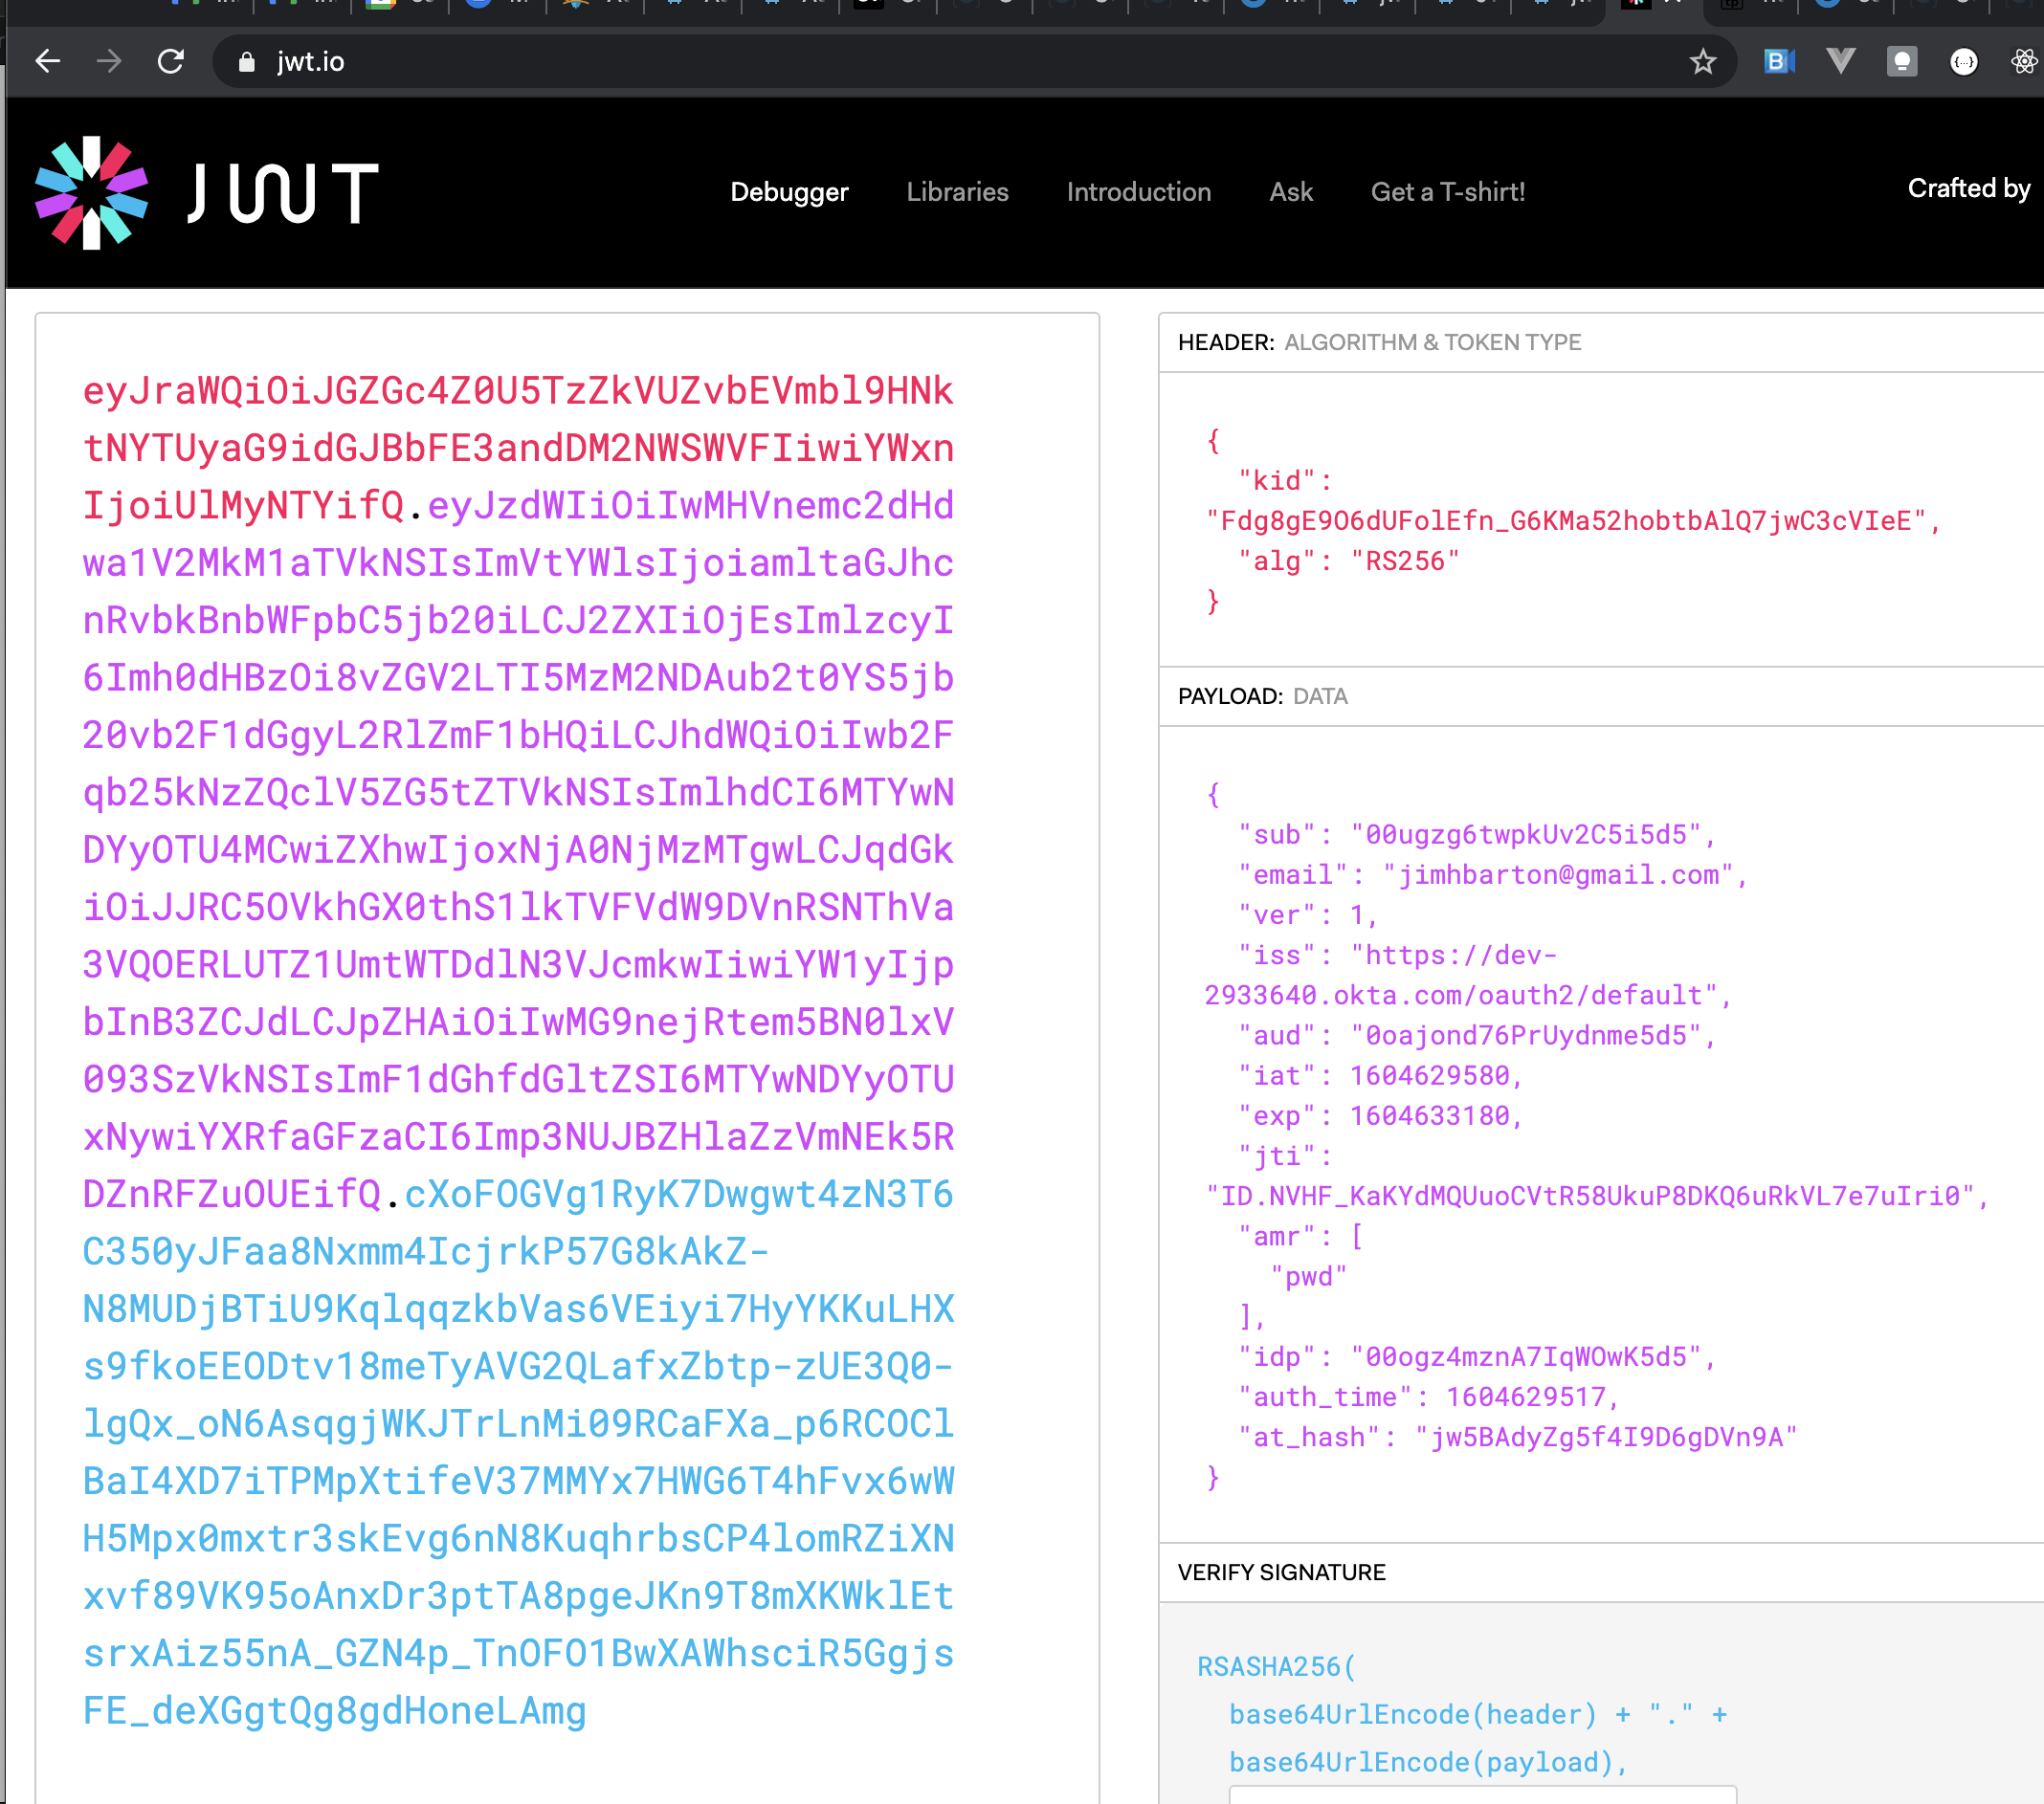This screenshot has height=1804, width=2044.
Task: Click the JWT pinwheel logo
Action: coord(92,193)
